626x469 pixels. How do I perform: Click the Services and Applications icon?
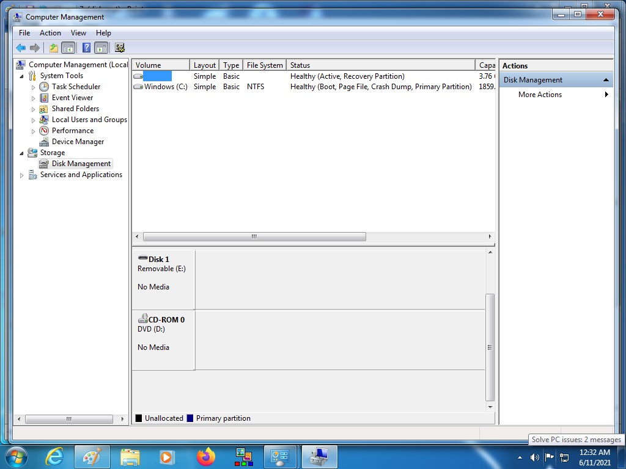[x=32, y=175]
